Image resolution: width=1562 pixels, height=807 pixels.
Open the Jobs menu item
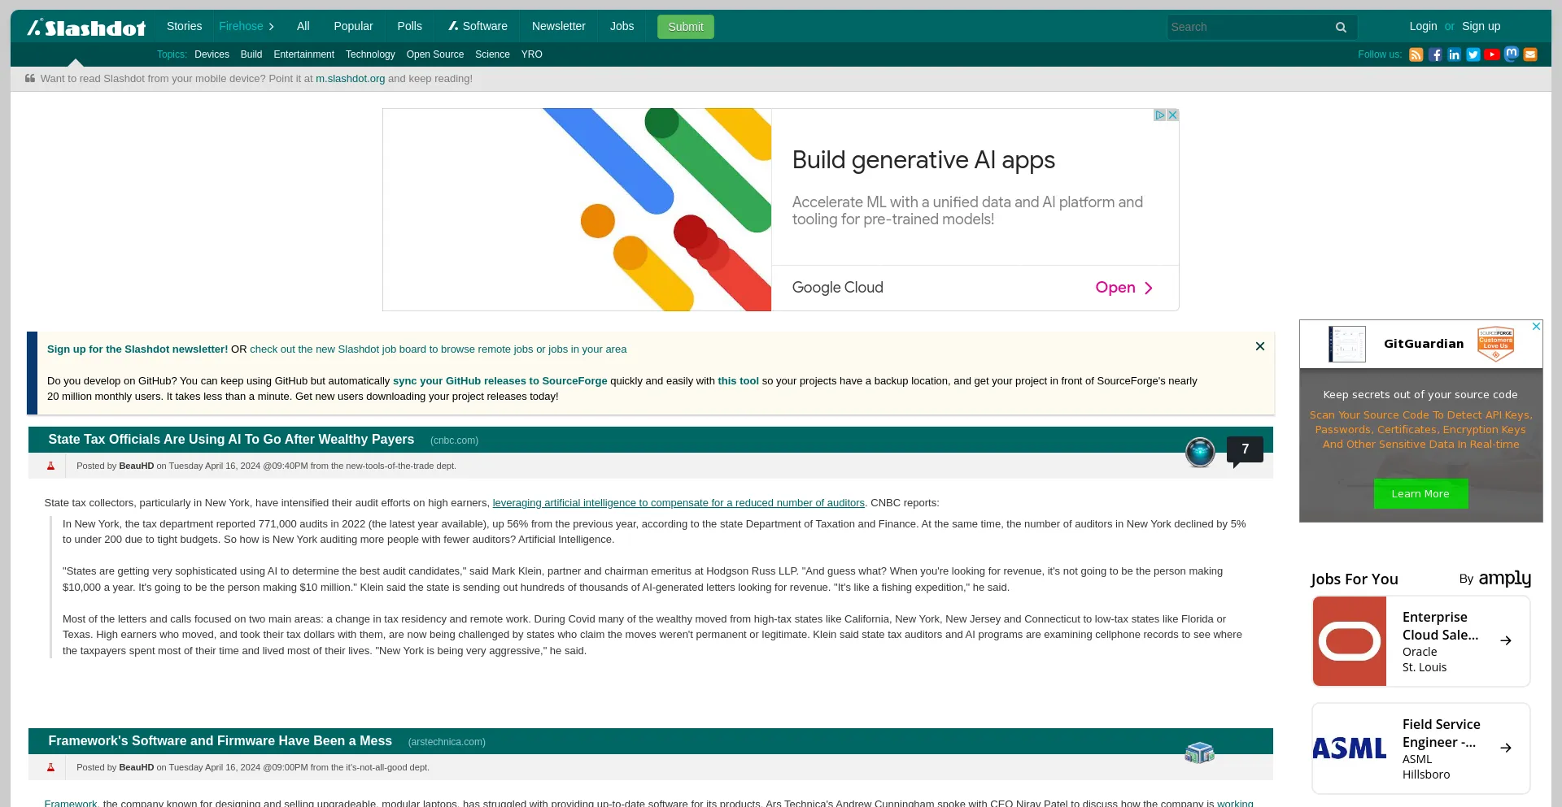click(x=622, y=26)
